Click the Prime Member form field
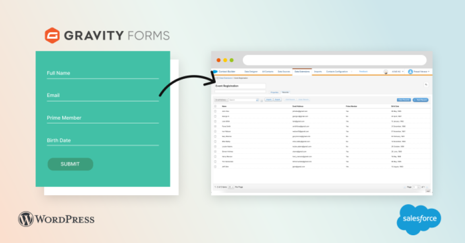This screenshot has width=465, height=243. pyautogui.click(x=103, y=119)
